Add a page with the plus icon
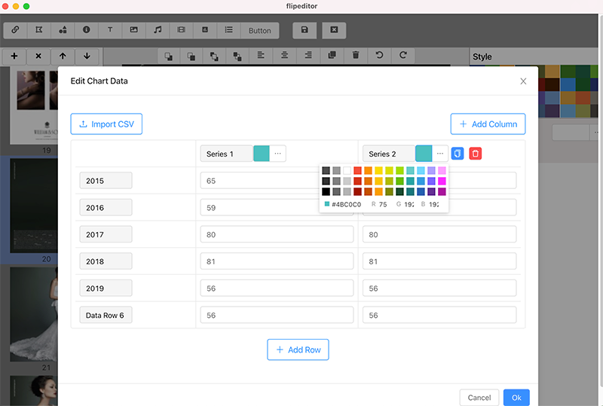This screenshot has width=603, height=406. (14, 56)
